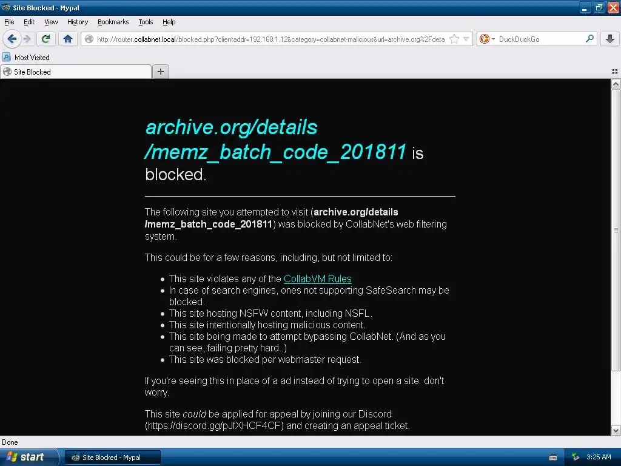Click the Done status bar text
Screen dimensions: 621x466
point(10,442)
